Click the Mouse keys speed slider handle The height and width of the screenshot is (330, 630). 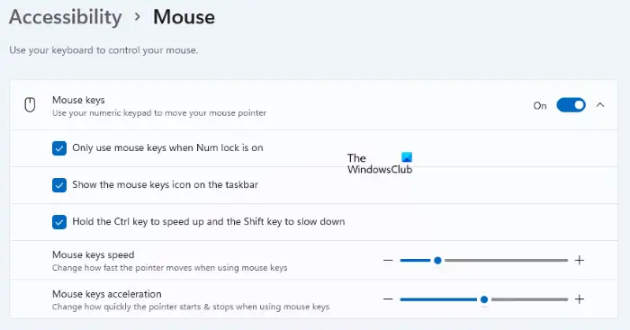pos(437,261)
